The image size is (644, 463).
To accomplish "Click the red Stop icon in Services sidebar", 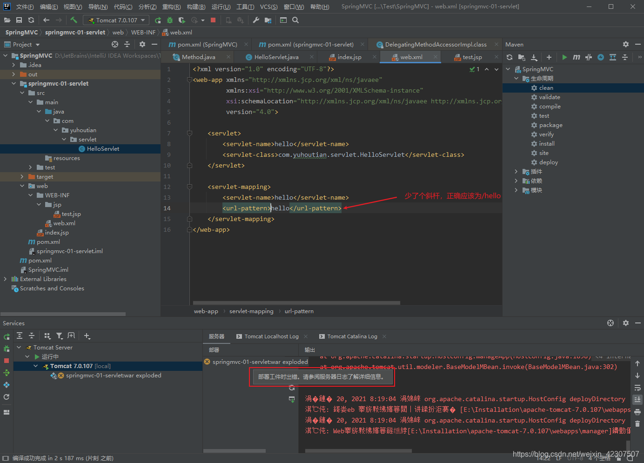I will pos(7,361).
